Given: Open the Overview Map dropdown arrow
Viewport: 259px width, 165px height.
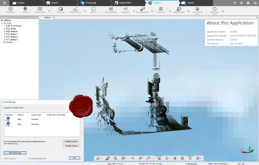Looking at the screenshot, I should pyautogui.click(x=49, y=11).
